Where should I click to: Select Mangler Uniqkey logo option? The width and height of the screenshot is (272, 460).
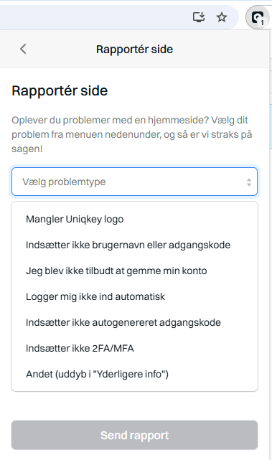click(134, 219)
